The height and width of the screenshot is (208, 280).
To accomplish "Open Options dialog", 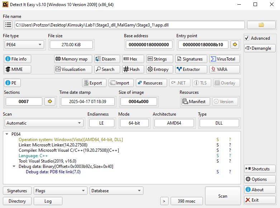I will click(x=260, y=179).
